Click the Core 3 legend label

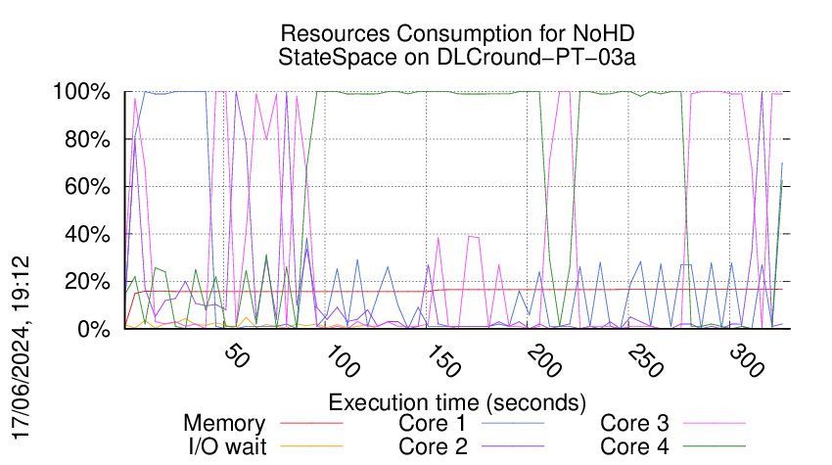coord(634,424)
